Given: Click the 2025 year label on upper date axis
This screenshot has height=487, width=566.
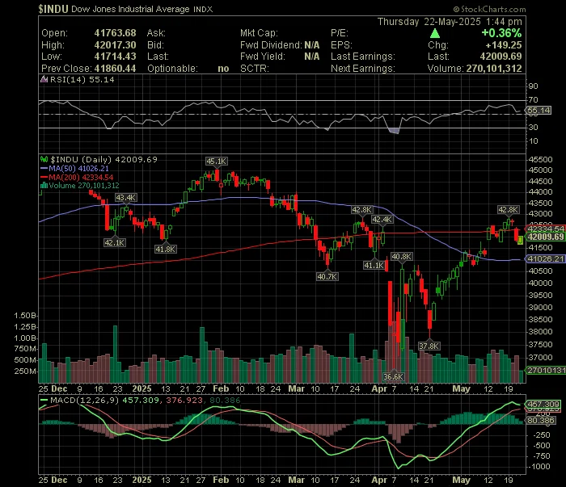Looking at the screenshot, I should [x=141, y=389].
